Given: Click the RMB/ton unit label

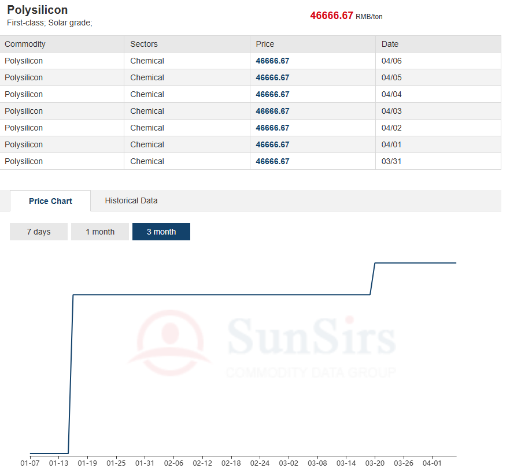Looking at the screenshot, I should pyautogui.click(x=369, y=17).
